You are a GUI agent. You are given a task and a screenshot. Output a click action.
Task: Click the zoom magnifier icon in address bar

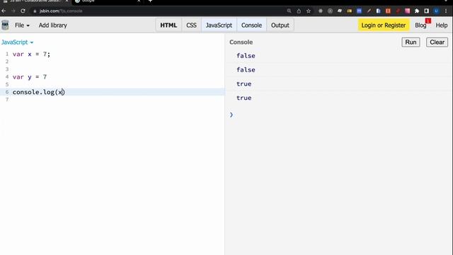(x=289, y=11)
